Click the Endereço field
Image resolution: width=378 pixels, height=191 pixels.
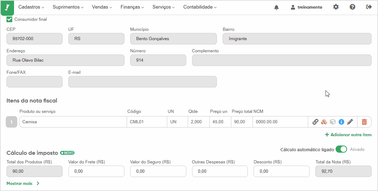click(x=65, y=60)
